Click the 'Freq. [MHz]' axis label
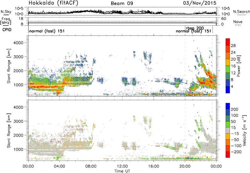Screen dimensions: 250x173 [6, 21]
